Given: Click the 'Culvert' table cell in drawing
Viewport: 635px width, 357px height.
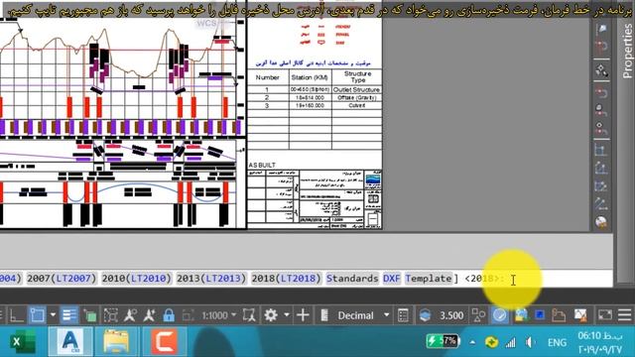Looking at the screenshot, I should 356,106.
